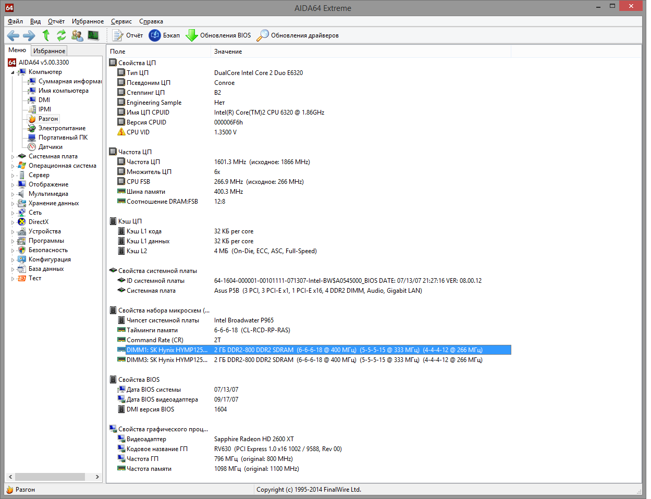Click the Refresh toolbar icon
Viewport: 651px width, 499px height.
(62, 35)
